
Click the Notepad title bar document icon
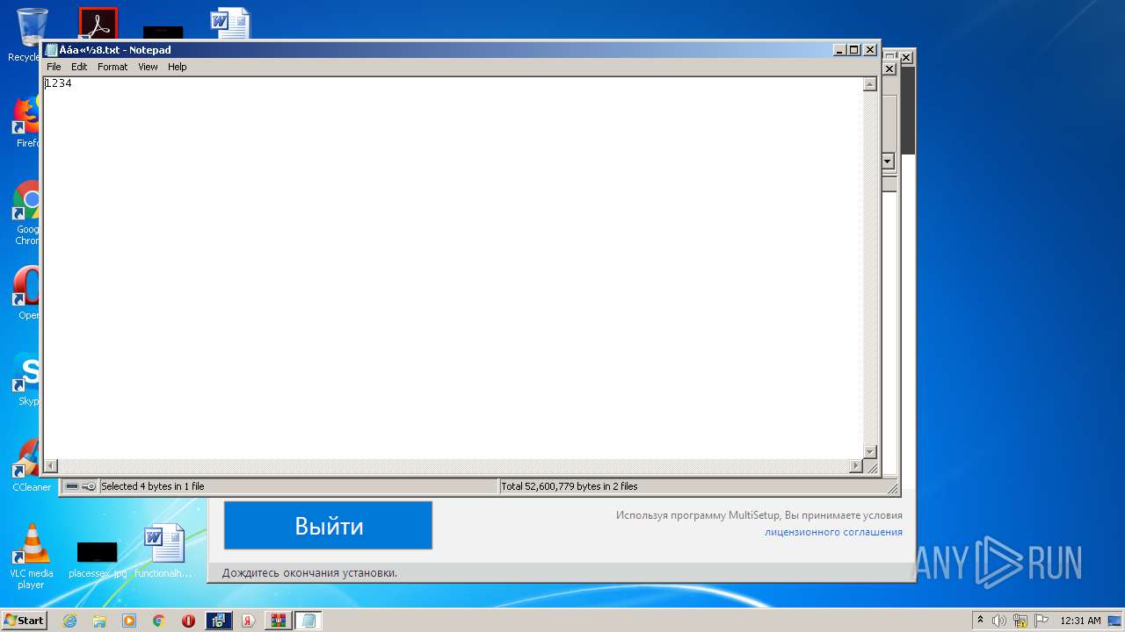51,50
